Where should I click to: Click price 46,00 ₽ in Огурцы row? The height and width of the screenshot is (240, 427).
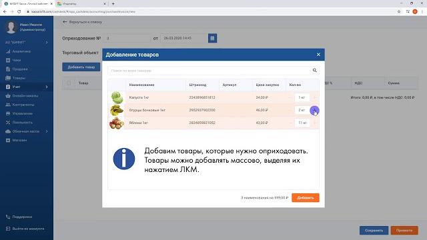[x=262, y=110]
